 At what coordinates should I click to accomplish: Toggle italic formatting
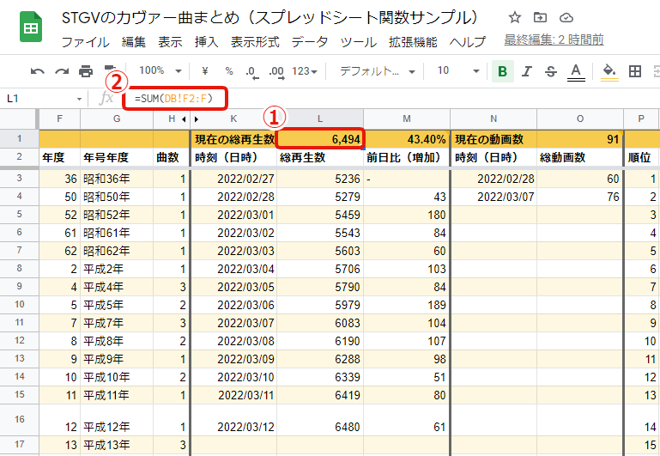[527, 71]
